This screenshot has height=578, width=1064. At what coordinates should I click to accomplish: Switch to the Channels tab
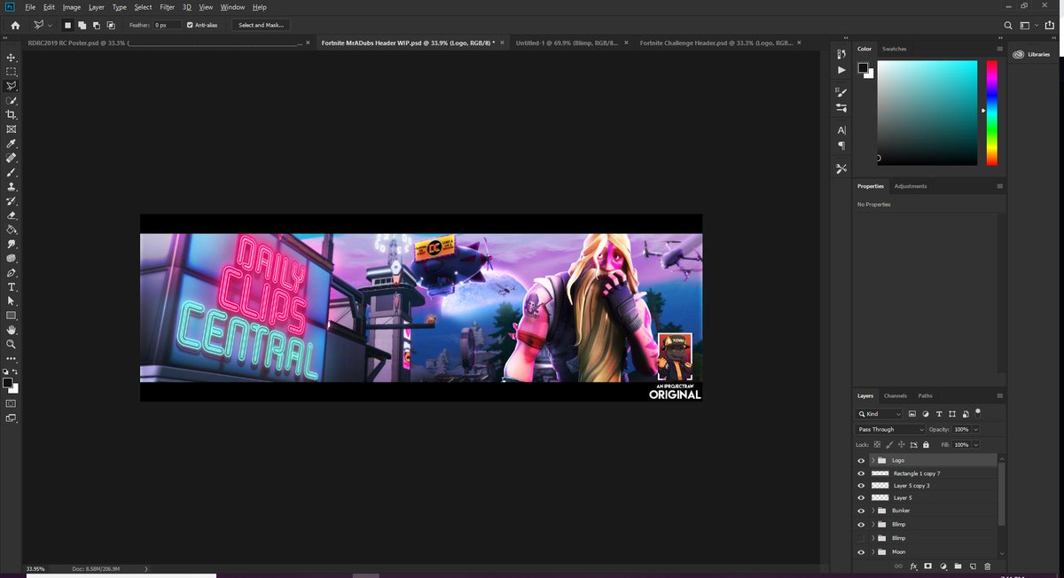895,395
